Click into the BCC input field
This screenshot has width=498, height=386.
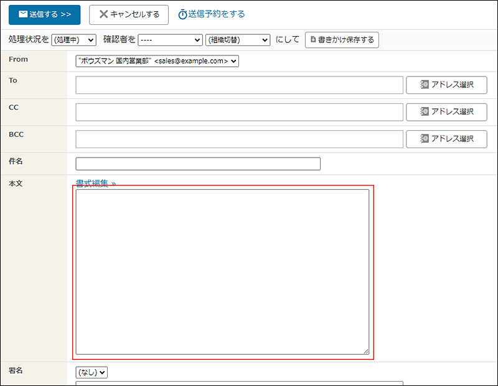(239, 139)
